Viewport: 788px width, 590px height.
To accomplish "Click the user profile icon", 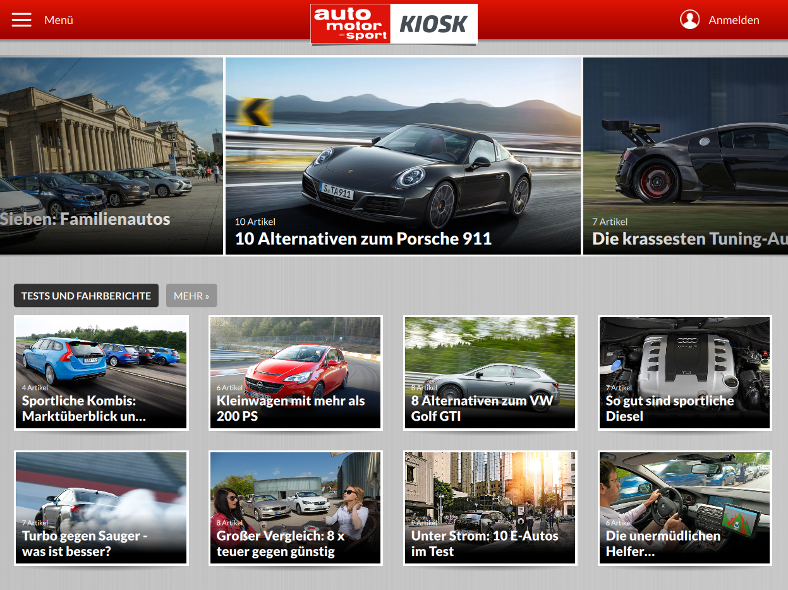I will click(x=689, y=20).
